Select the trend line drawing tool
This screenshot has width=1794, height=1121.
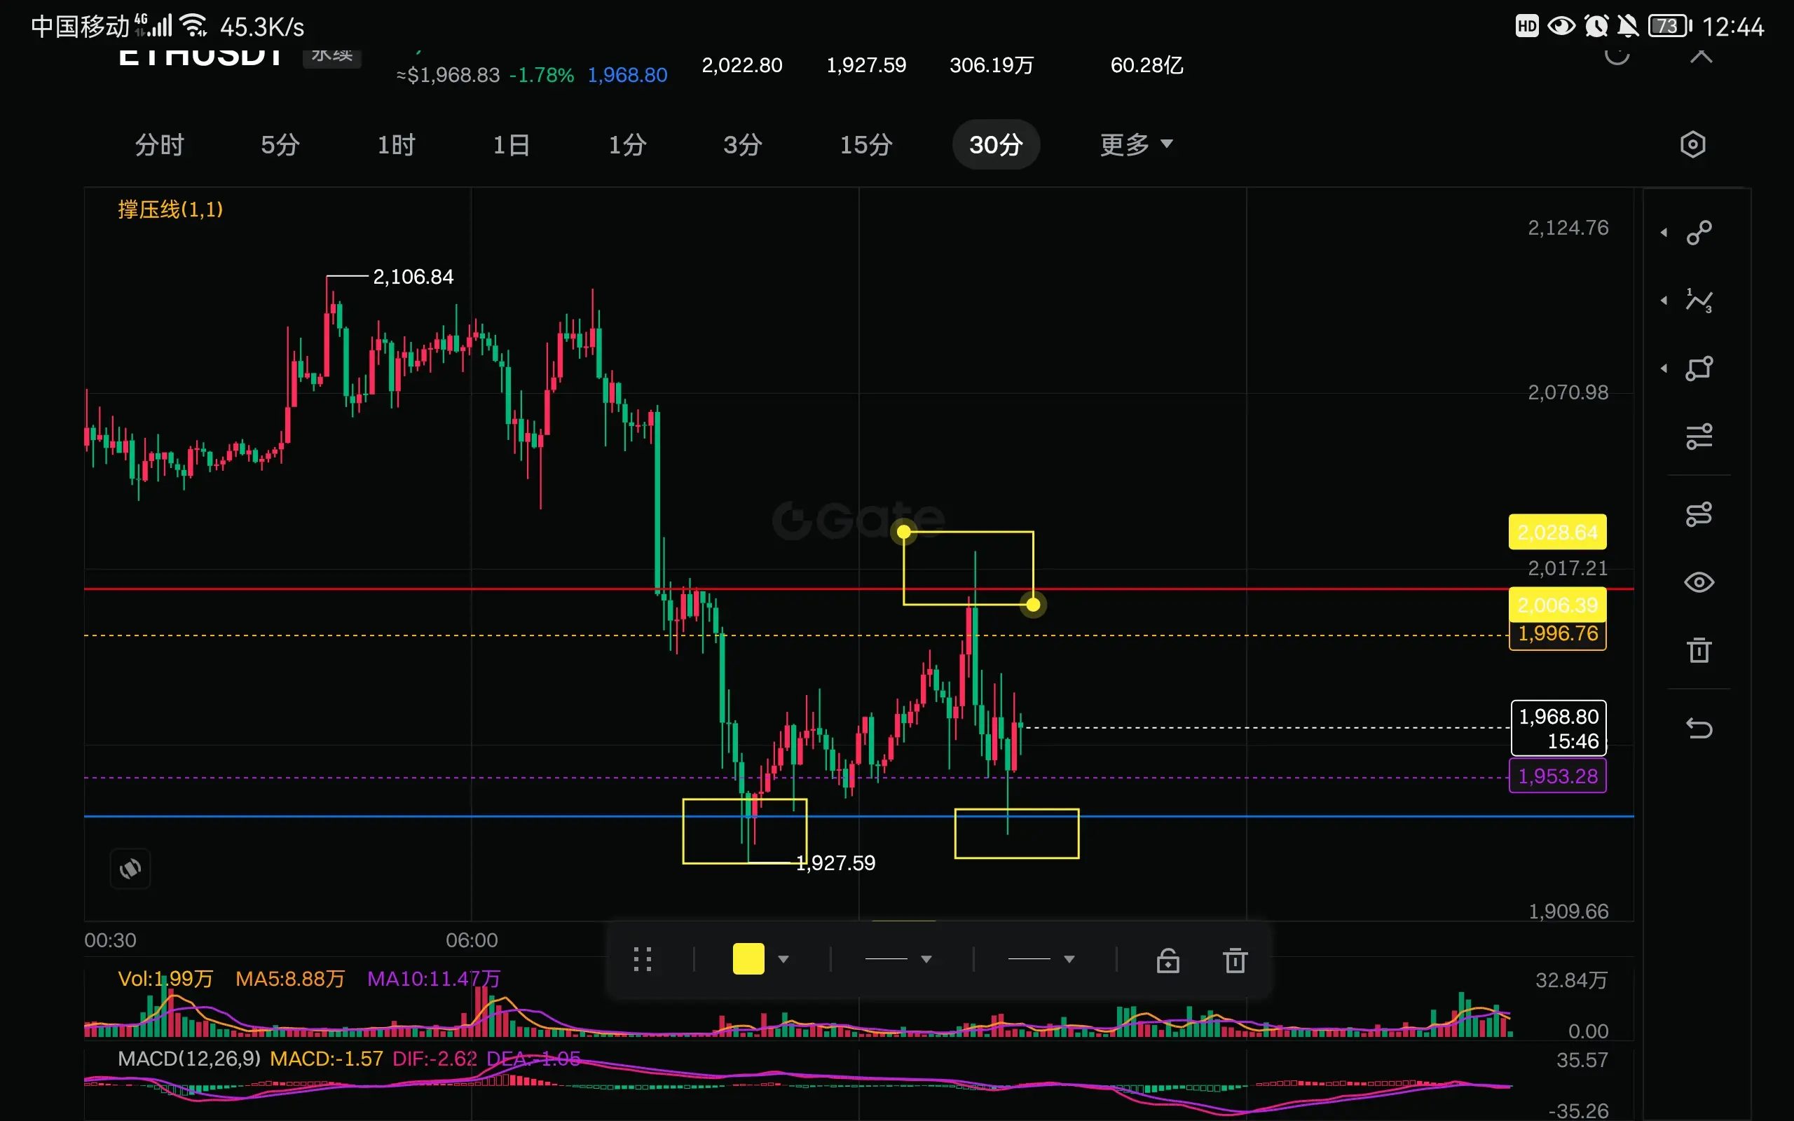(x=1699, y=233)
